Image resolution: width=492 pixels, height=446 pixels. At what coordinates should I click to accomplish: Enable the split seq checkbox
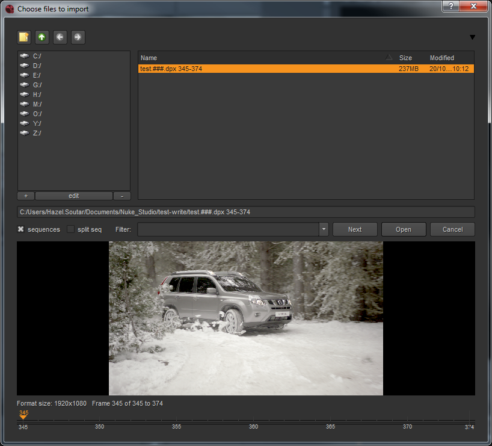click(x=71, y=229)
